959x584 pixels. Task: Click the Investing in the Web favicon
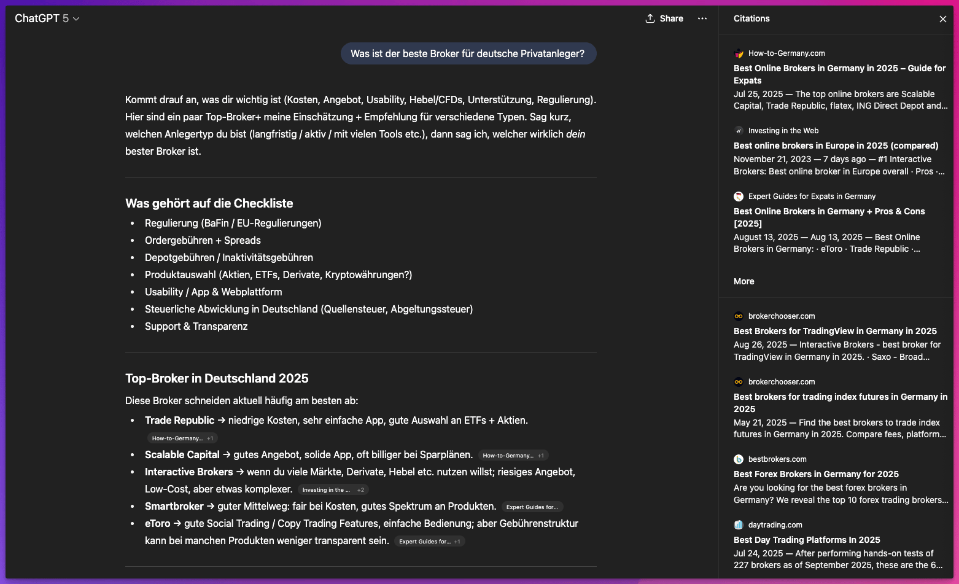pyautogui.click(x=739, y=131)
